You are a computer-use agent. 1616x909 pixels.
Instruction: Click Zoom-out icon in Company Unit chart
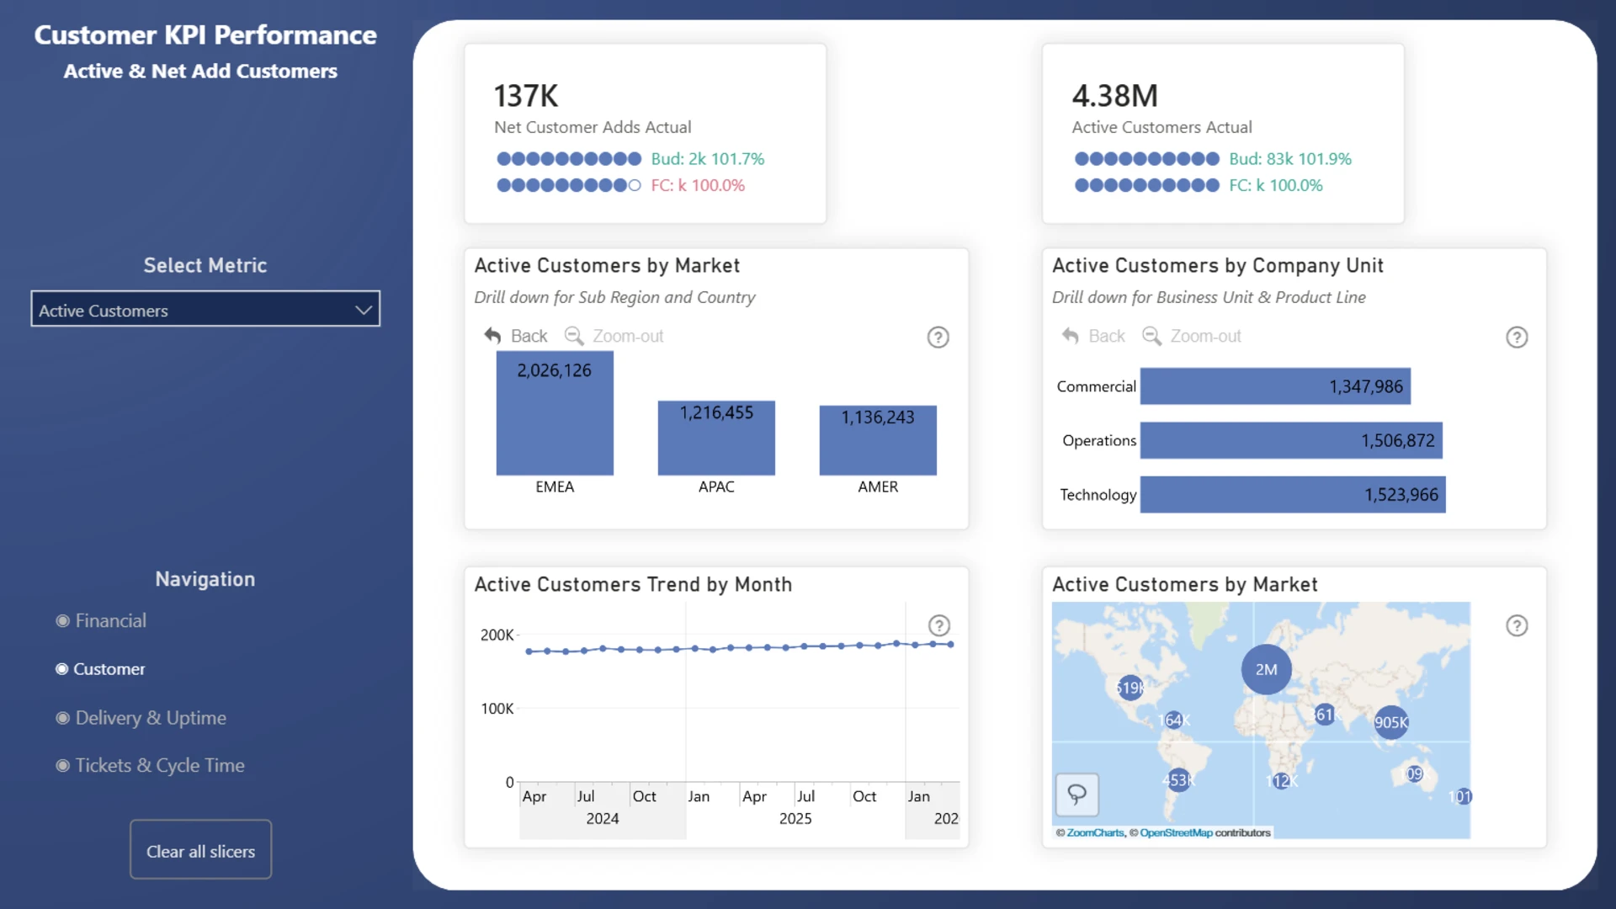pyautogui.click(x=1151, y=336)
